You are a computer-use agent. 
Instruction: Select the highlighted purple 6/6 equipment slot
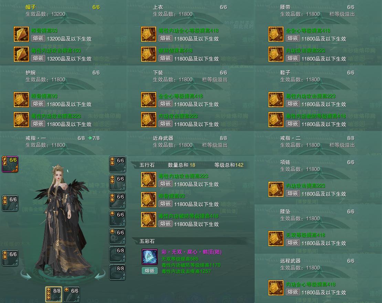click(10, 164)
